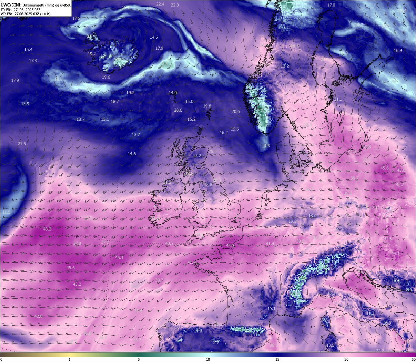
Task: Select the 20.6 value west of Norway
Action: [x=236, y=112]
